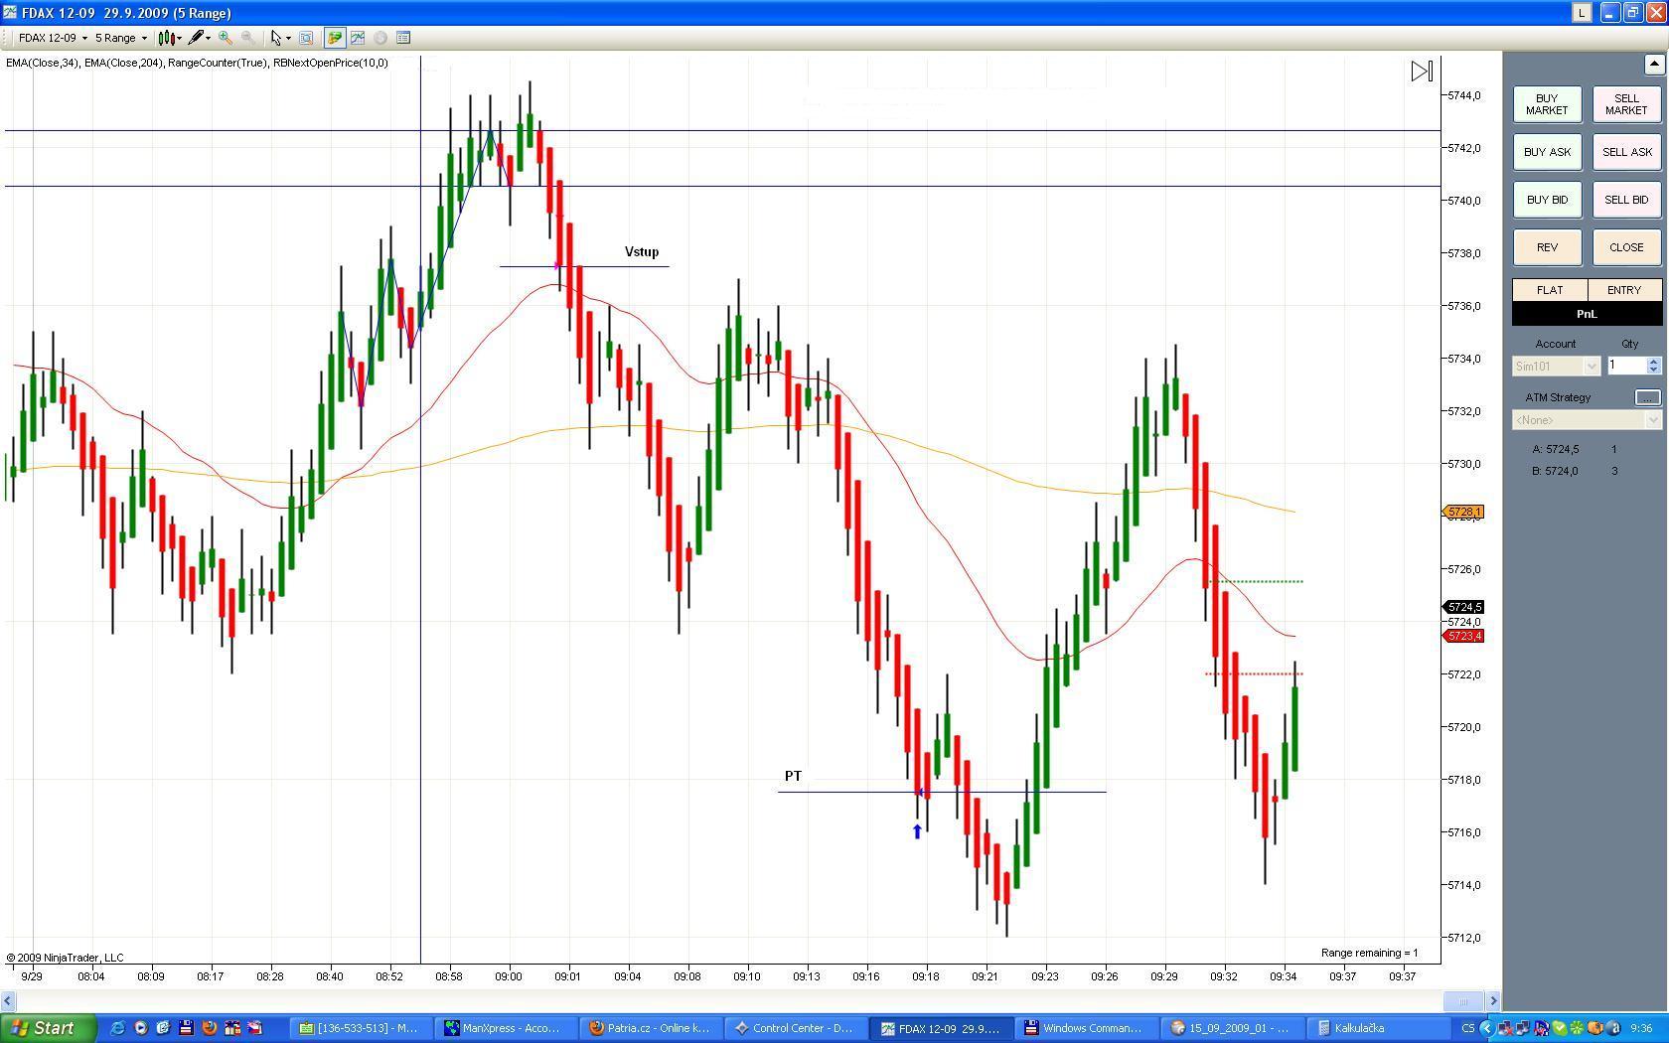
Task: Toggle the Chart Trader panel icon
Action: 335,38
